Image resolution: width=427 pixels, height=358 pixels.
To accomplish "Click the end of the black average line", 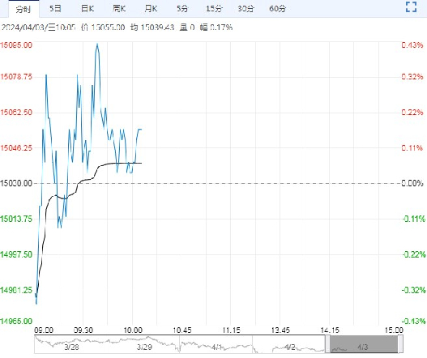I will pyautogui.click(x=141, y=163).
